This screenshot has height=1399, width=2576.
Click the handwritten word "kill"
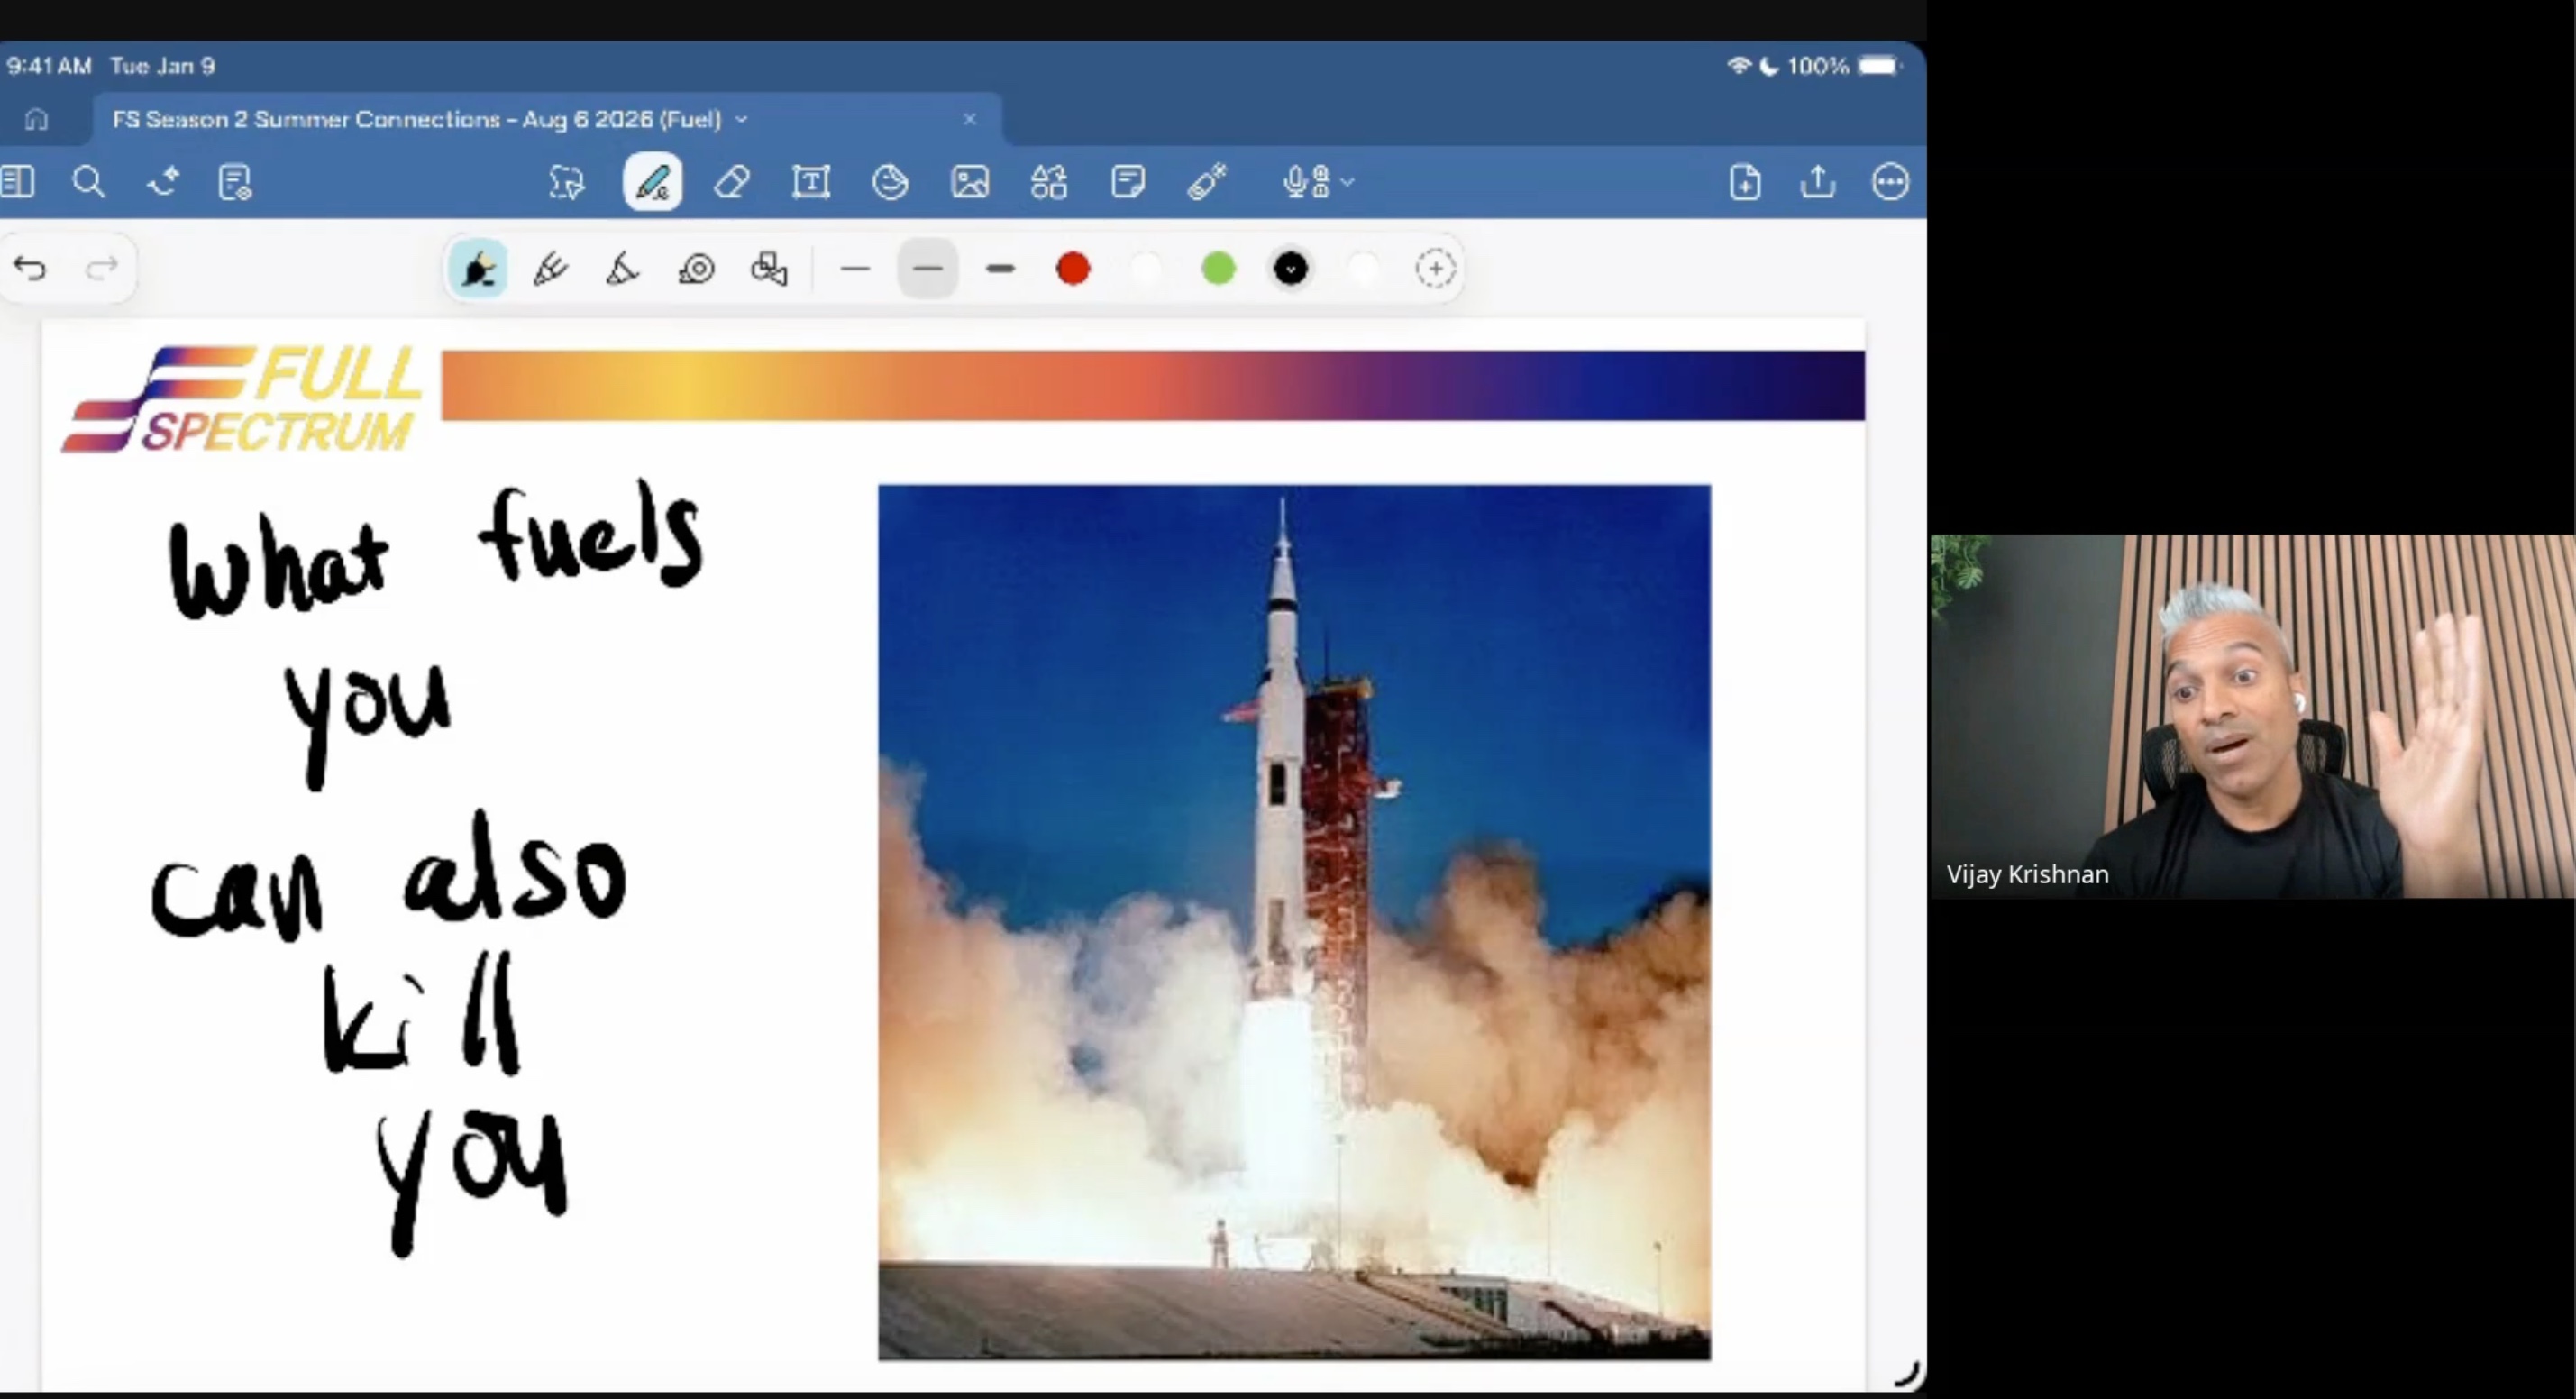click(x=421, y=1012)
